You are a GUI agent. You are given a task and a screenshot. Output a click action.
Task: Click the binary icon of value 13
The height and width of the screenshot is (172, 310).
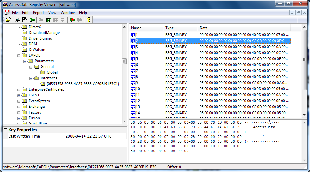133,107
